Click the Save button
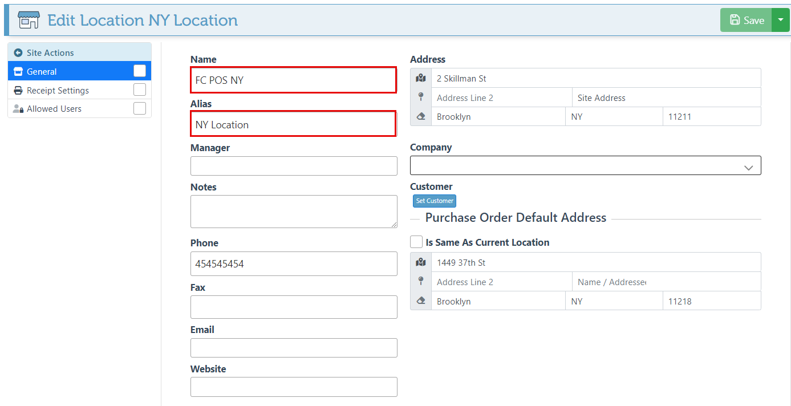This screenshot has height=406, width=791. click(x=746, y=20)
